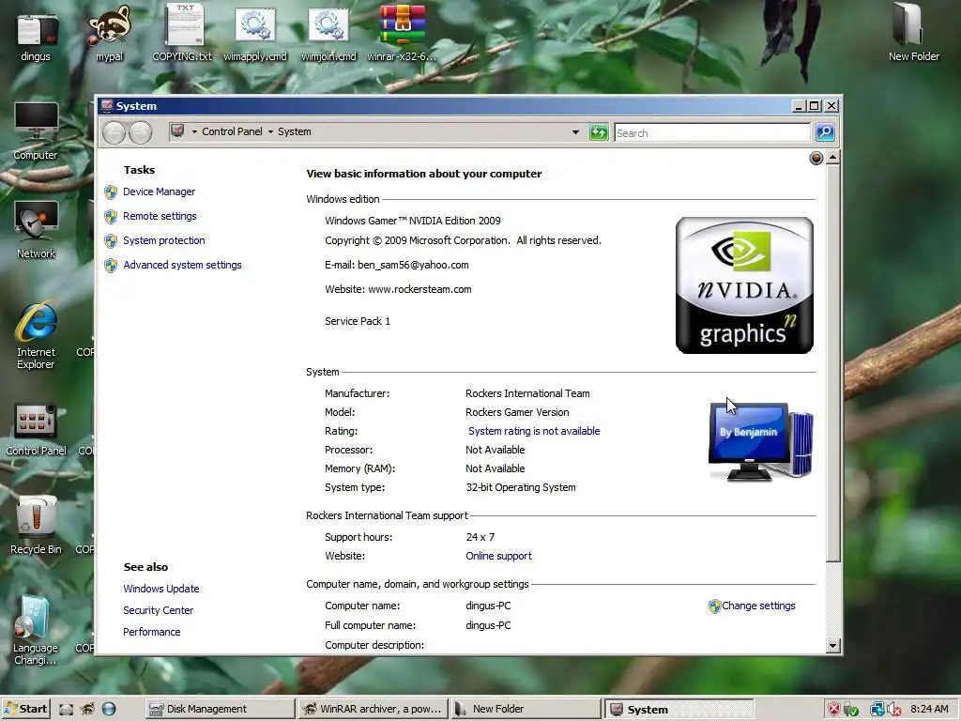This screenshot has width=961, height=721.
Task: Open Windows Update under See also
Action: click(x=161, y=589)
